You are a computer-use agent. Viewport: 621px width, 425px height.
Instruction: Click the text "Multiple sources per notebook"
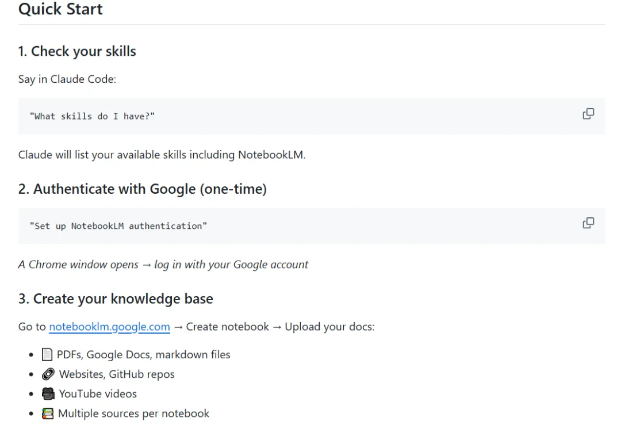click(x=133, y=414)
